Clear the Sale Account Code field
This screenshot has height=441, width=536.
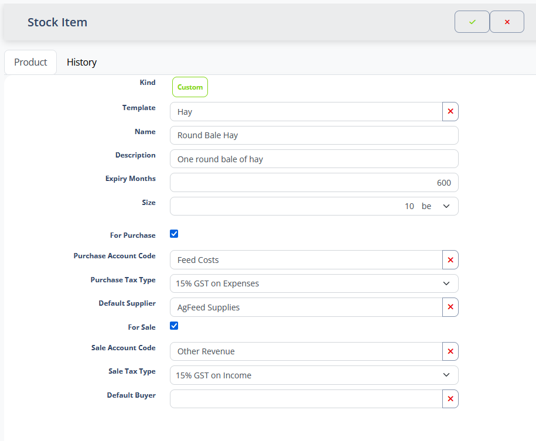tap(450, 351)
